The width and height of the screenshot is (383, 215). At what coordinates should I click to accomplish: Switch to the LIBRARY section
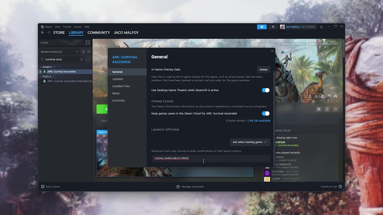coord(76,33)
